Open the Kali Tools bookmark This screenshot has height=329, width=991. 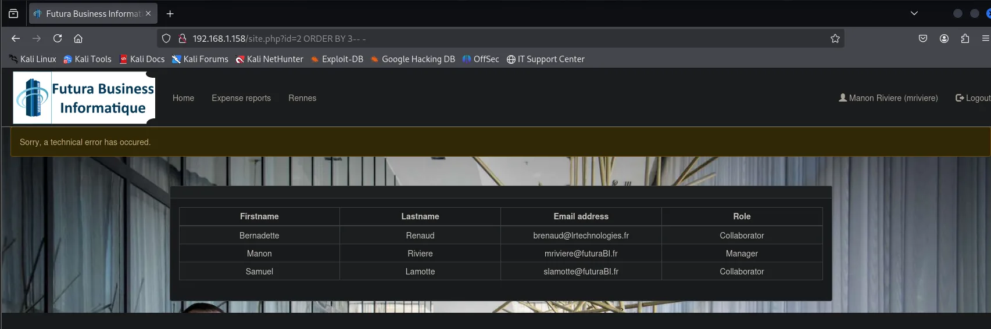[87, 59]
